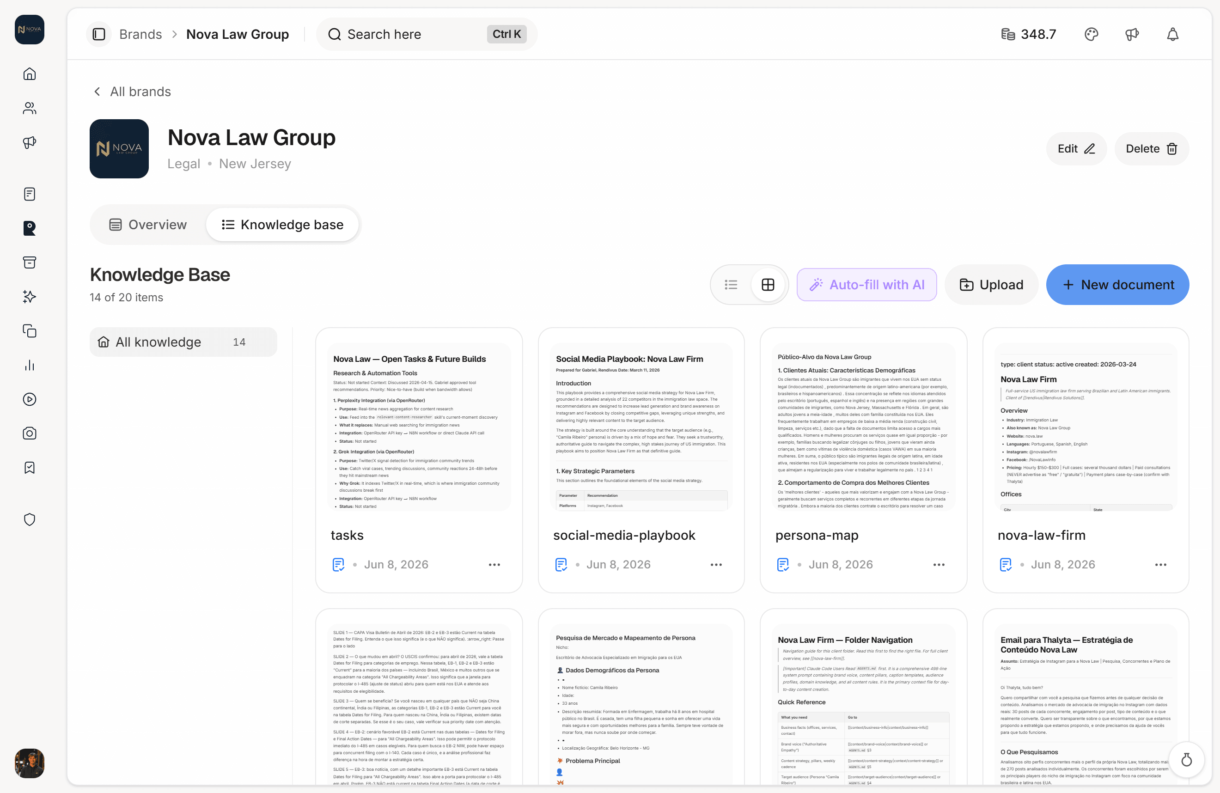The height and width of the screenshot is (793, 1220).
Task: Open the theme palette icon
Action: (1092, 34)
